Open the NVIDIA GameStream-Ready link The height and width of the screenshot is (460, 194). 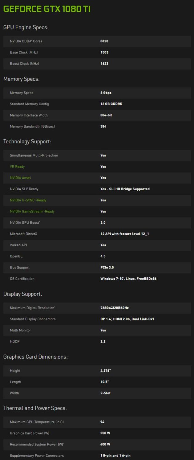pyautogui.click(x=32, y=211)
